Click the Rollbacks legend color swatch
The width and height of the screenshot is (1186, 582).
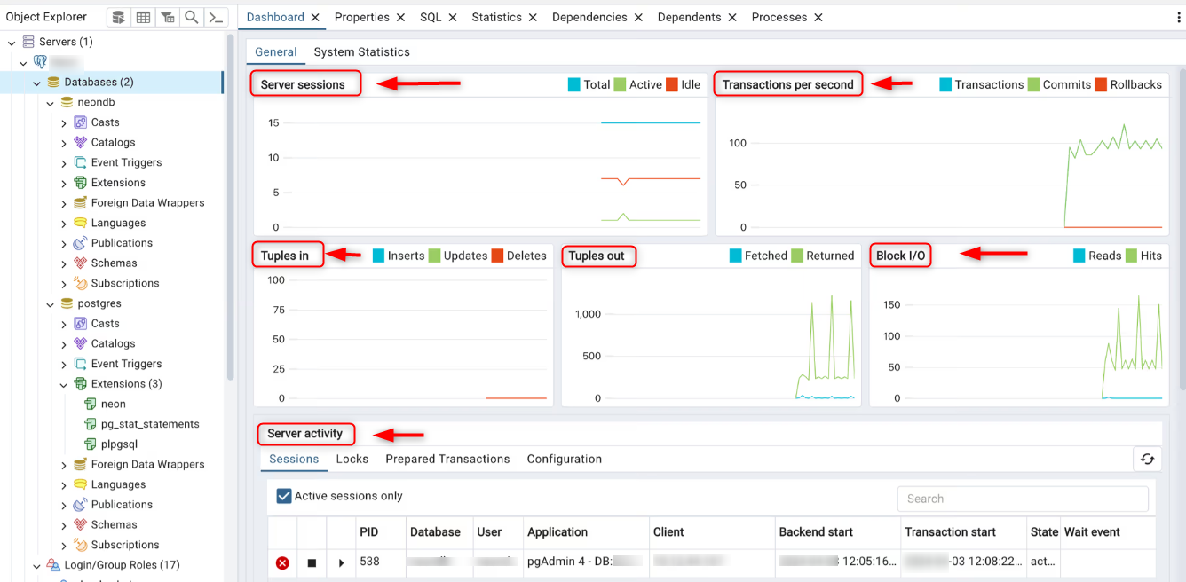pyautogui.click(x=1101, y=85)
